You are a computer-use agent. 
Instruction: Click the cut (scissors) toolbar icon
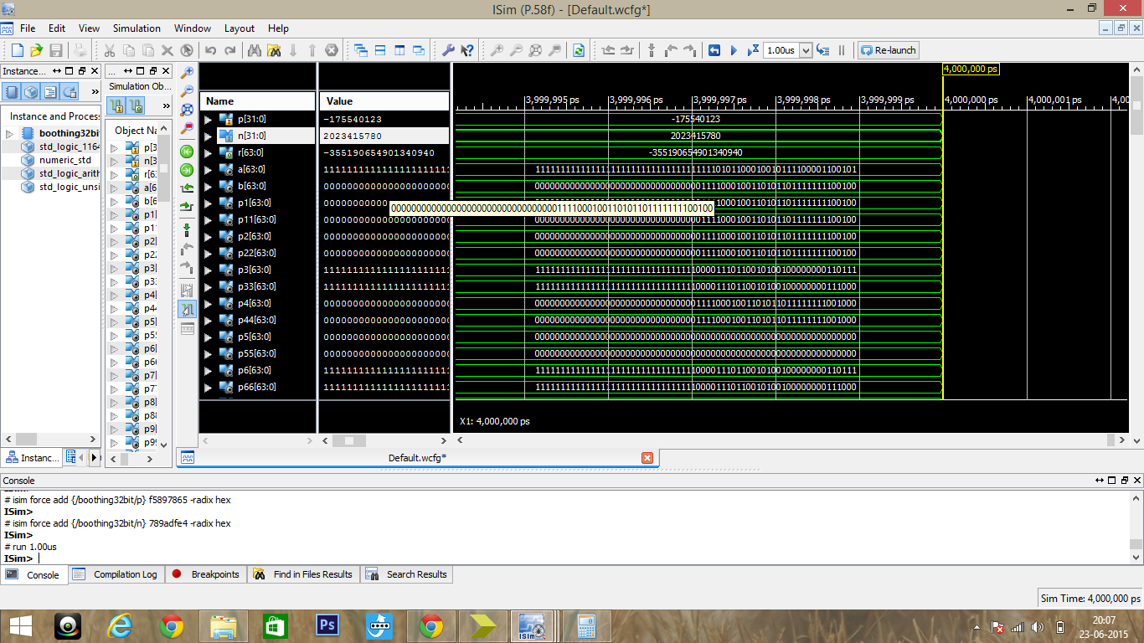point(109,50)
